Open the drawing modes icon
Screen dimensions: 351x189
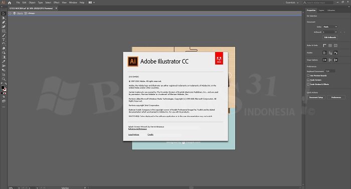click(x=4, y=97)
